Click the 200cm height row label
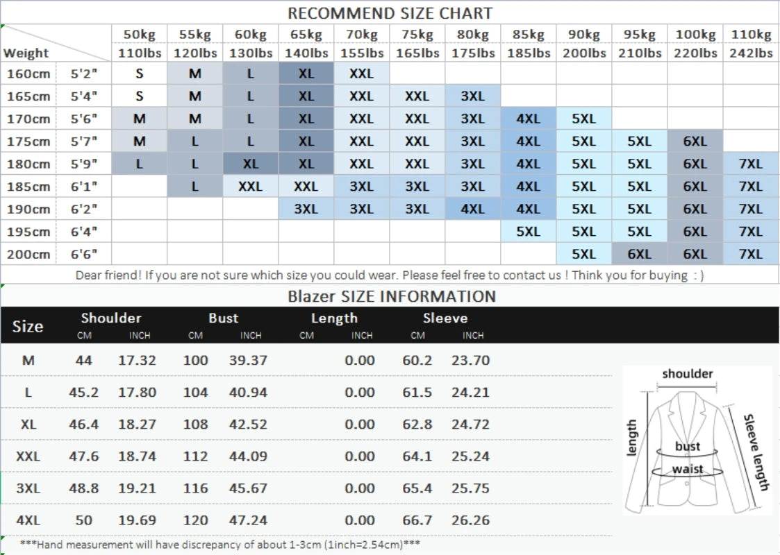The image size is (780, 555). 28,254
